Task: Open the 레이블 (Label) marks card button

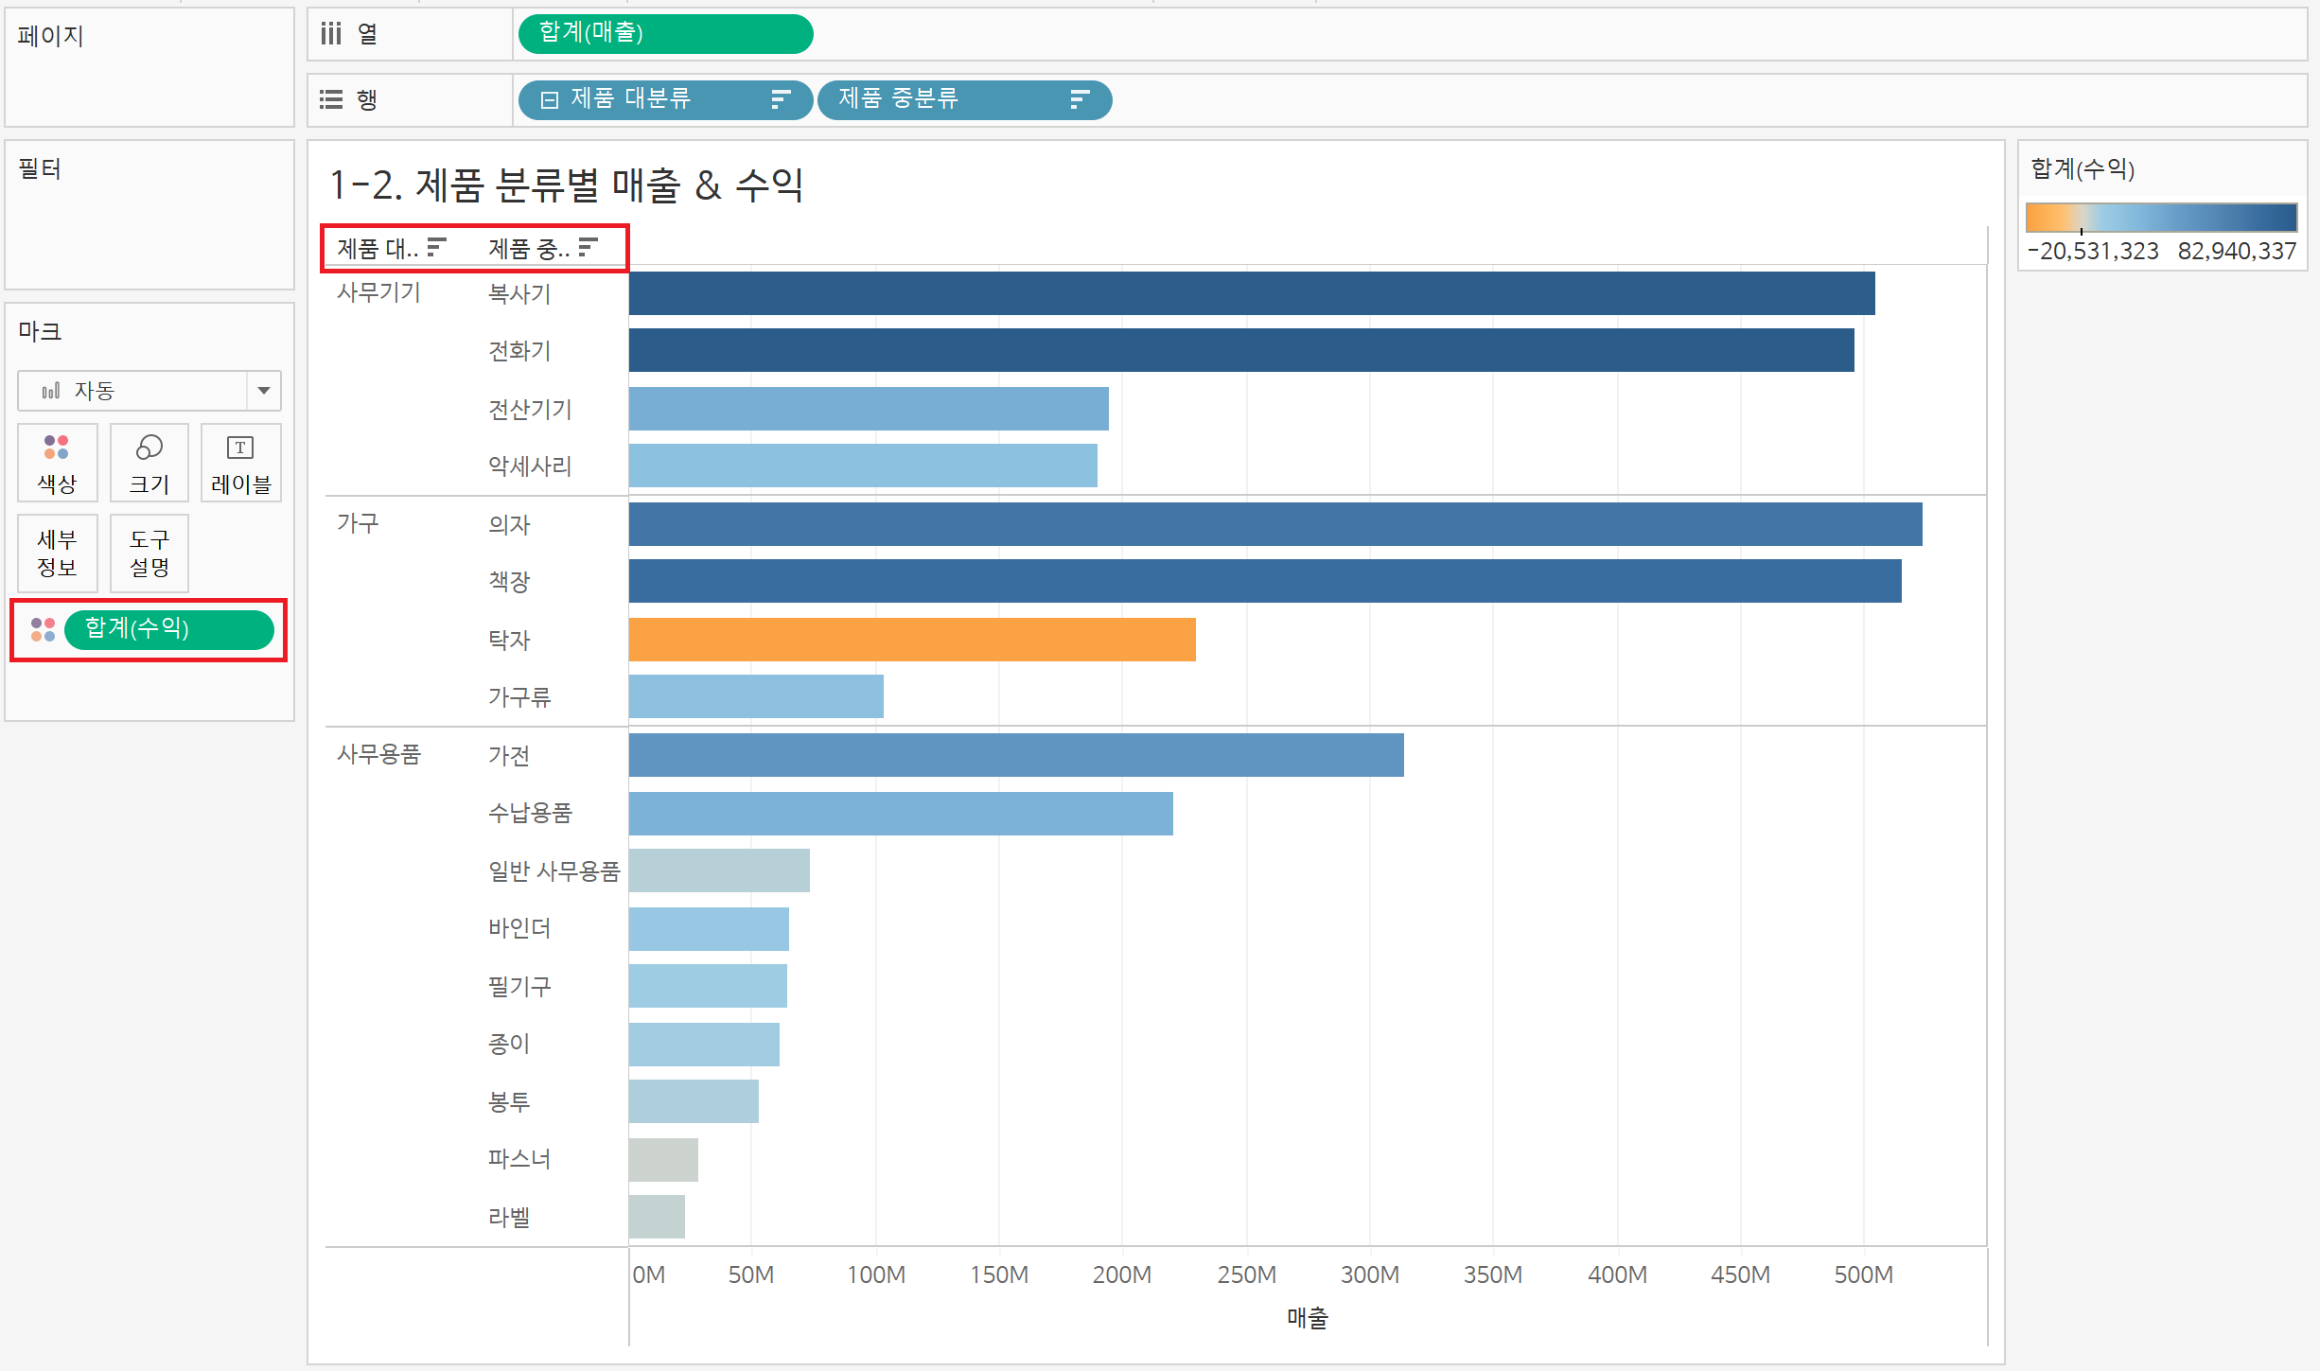Action: [240, 463]
